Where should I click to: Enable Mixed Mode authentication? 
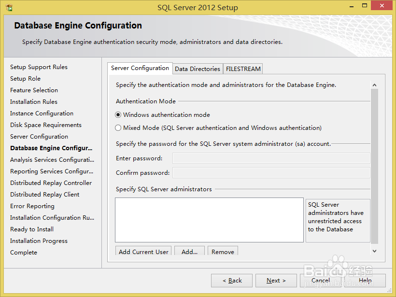(x=118, y=127)
